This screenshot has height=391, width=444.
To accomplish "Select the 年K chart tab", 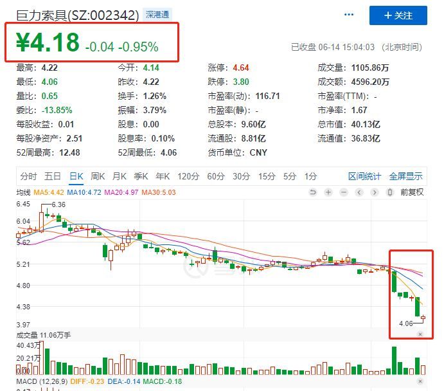I will [163, 176].
